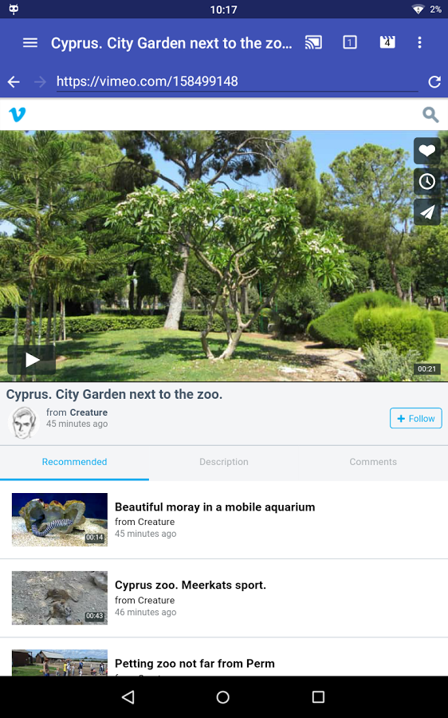Viewport: 448px width, 718px height.
Task: Tap the cast to screen icon
Action: pyautogui.click(x=313, y=42)
